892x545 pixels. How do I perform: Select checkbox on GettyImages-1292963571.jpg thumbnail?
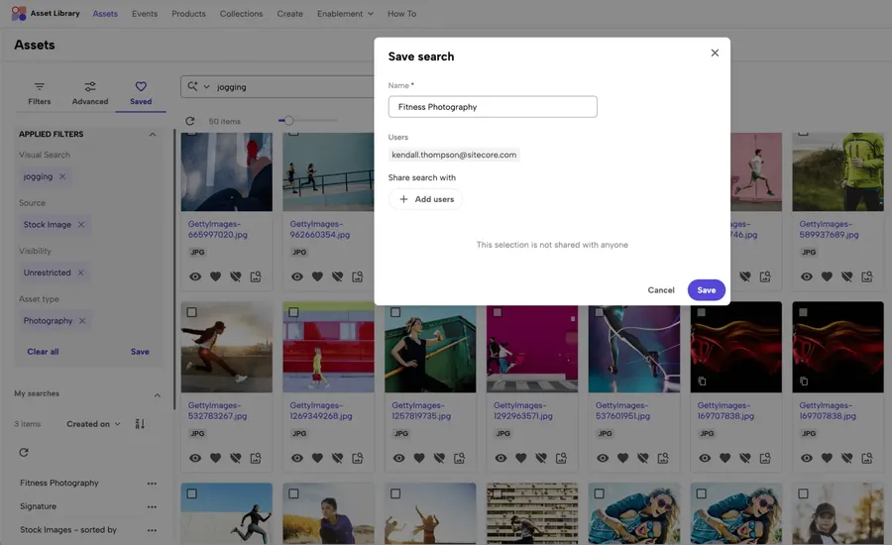click(x=498, y=312)
